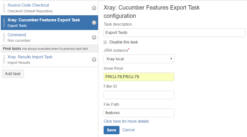
Task: Remove the Source Code Checkout task
Action: click(x=94, y=8)
